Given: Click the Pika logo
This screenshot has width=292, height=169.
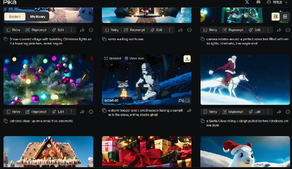Looking at the screenshot, I should 10,2.
